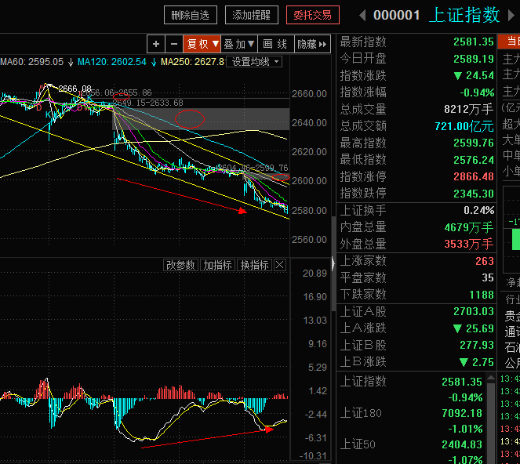Go to previous stock with left arrow

point(362,15)
